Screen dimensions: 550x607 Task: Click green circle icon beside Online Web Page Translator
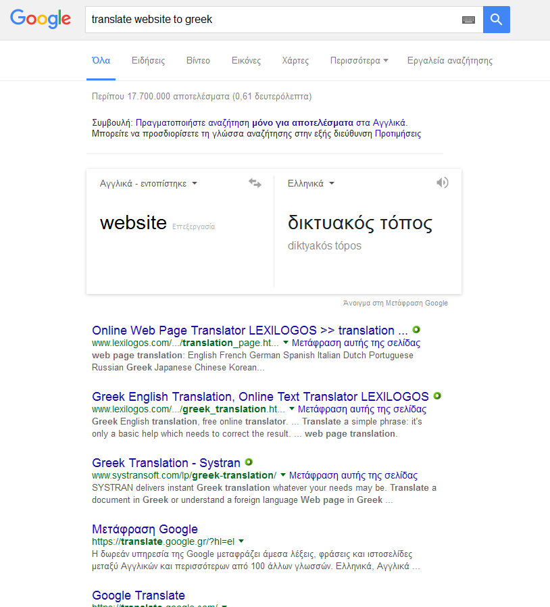point(416,330)
